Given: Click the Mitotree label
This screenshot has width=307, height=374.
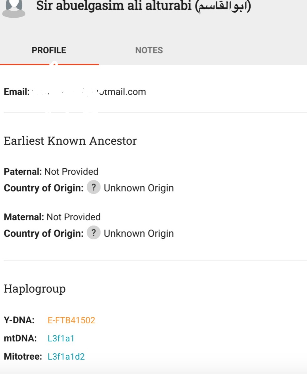Looking at the screenshot, I should point(23,356).
